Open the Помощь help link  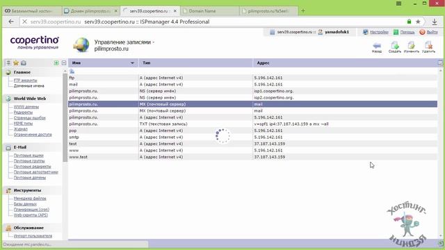tap(407, 32)
